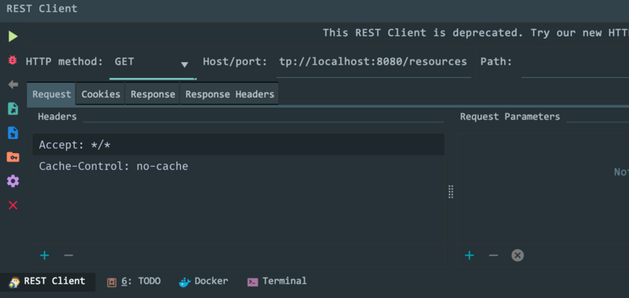Open the HTTP method GET dropdown

[153, 64]
